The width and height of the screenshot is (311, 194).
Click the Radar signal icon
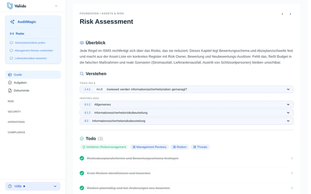[x=12, y=34]
